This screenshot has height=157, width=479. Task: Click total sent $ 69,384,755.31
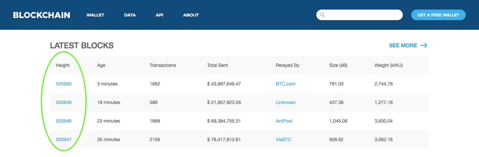point(224,121)
